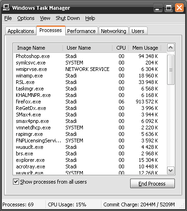
Task: Select the ReGetDx.exe process
Action: pyautogui.click(x=90, y=108)
